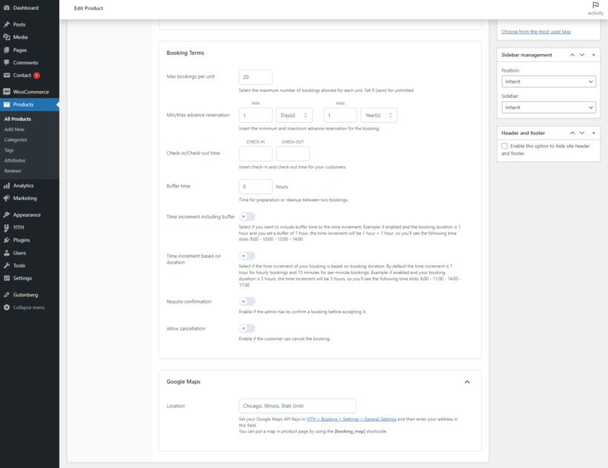
Task: Open the Position dropdown in Sidebar management
Action: coord(549,81)
